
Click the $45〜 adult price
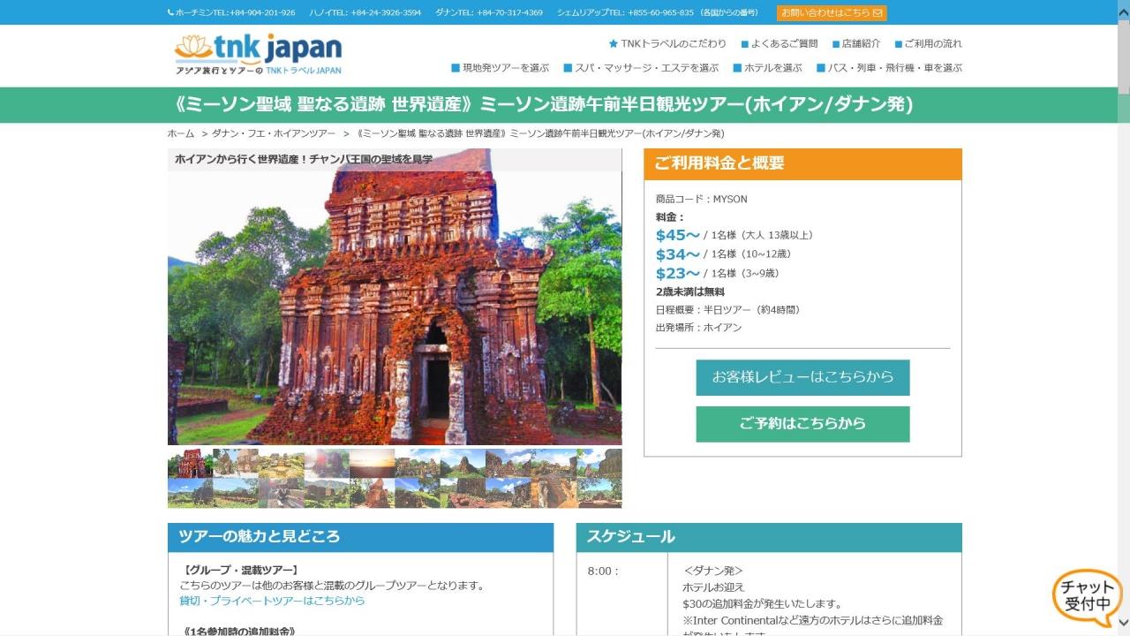(678, 235)
